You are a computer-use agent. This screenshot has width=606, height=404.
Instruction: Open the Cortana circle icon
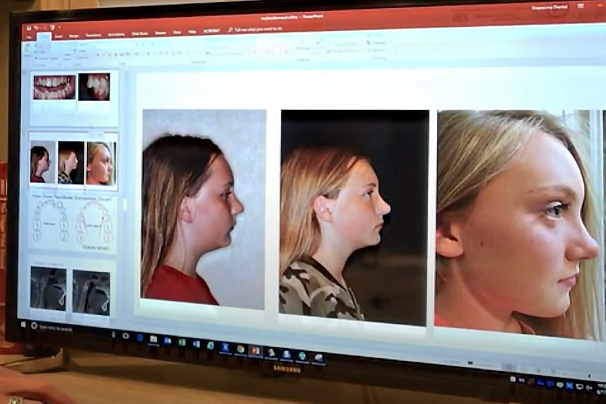[34, 327]
